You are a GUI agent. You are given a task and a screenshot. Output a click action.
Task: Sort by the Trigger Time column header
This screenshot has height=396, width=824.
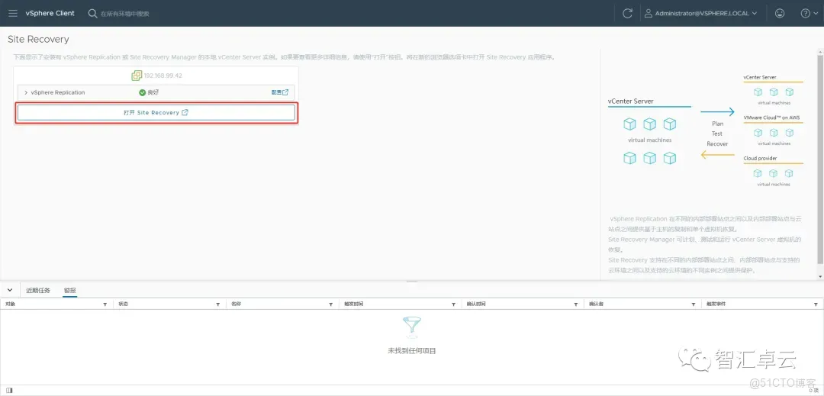click(x=354, y=304)
